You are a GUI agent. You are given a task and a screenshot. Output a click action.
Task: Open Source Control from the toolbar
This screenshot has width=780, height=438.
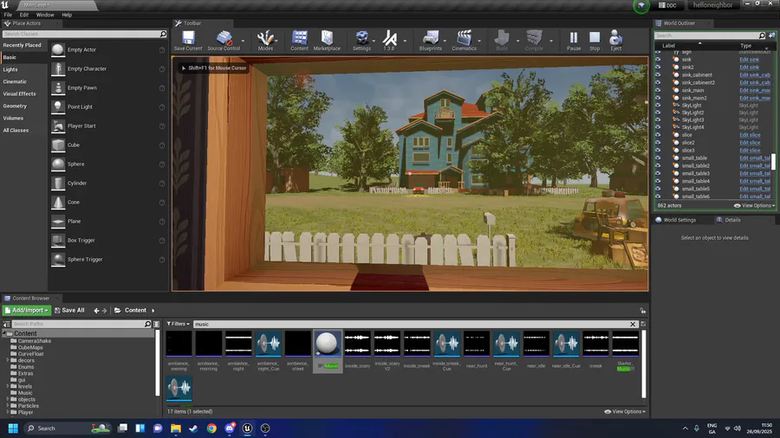(x=224, y=38)
